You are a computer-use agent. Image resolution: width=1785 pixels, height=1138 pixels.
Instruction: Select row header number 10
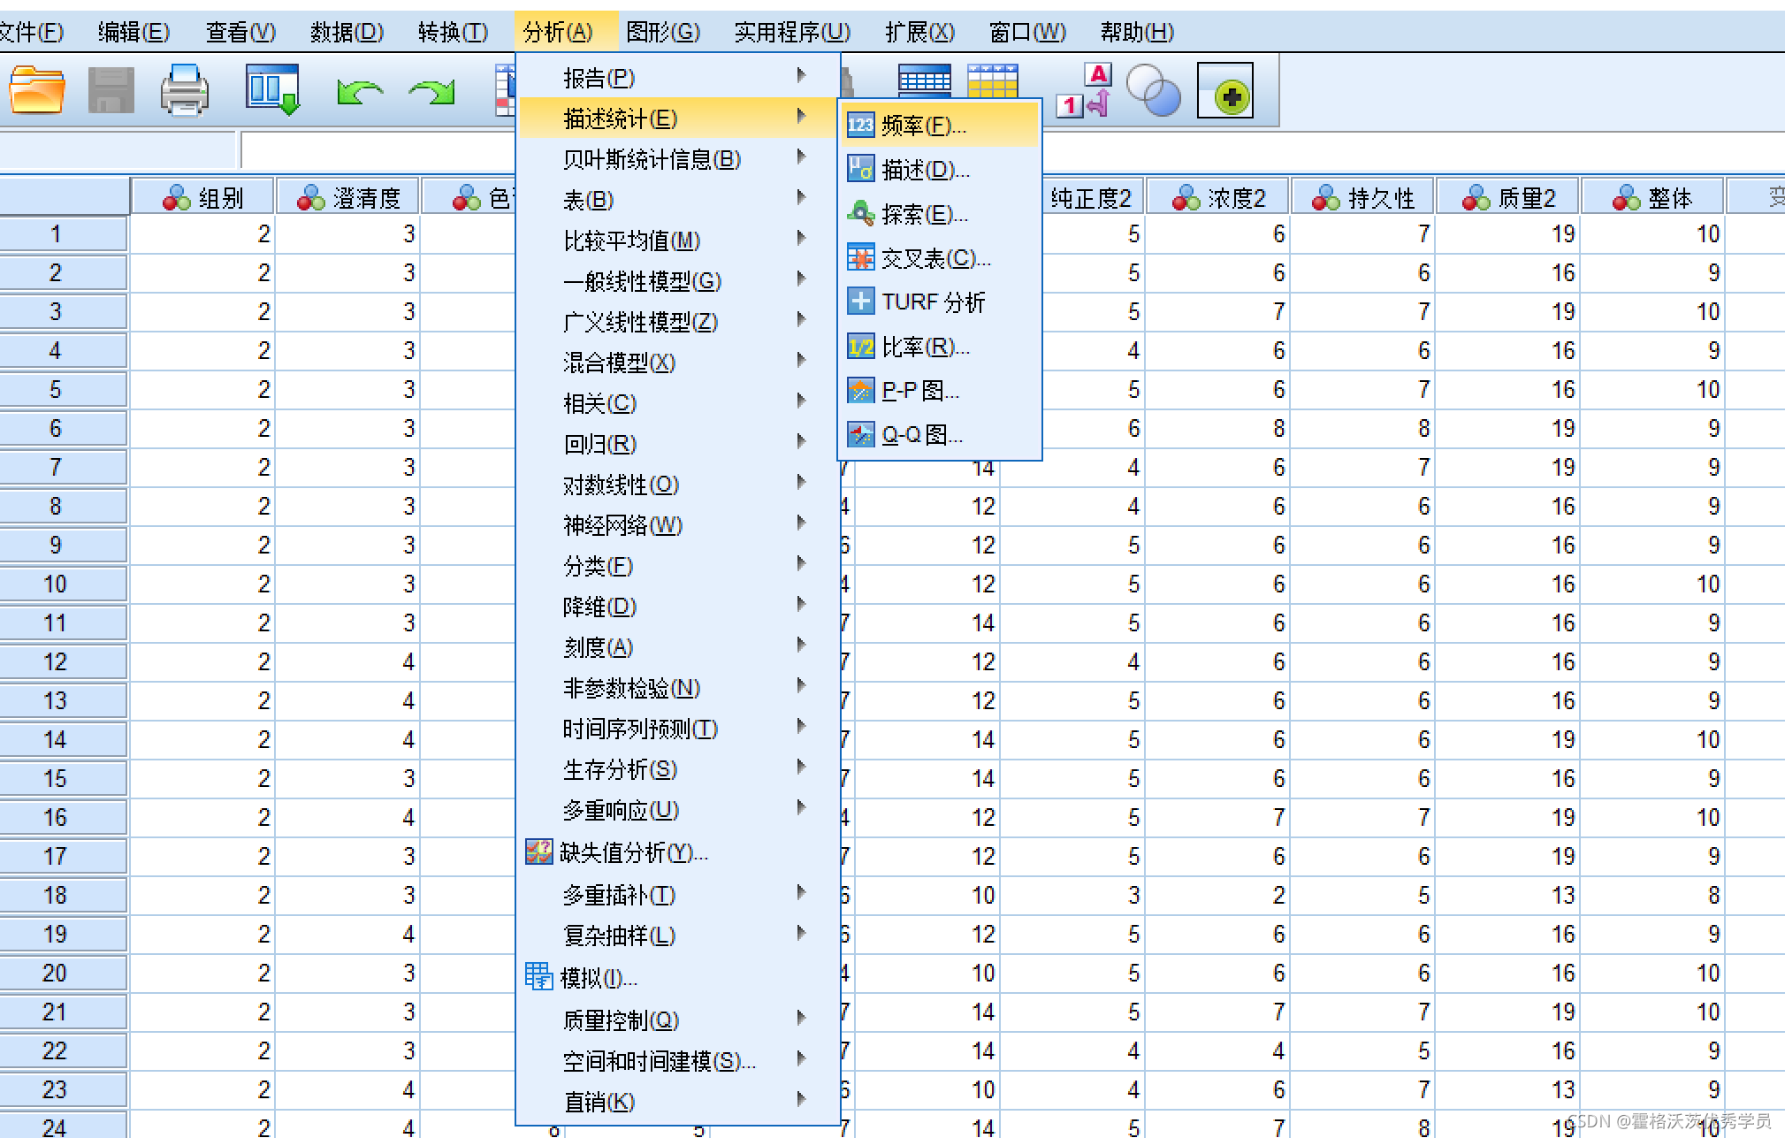click(x=55, y=584)
